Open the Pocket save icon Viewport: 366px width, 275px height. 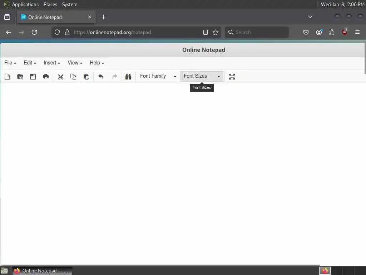click(306, 32)
